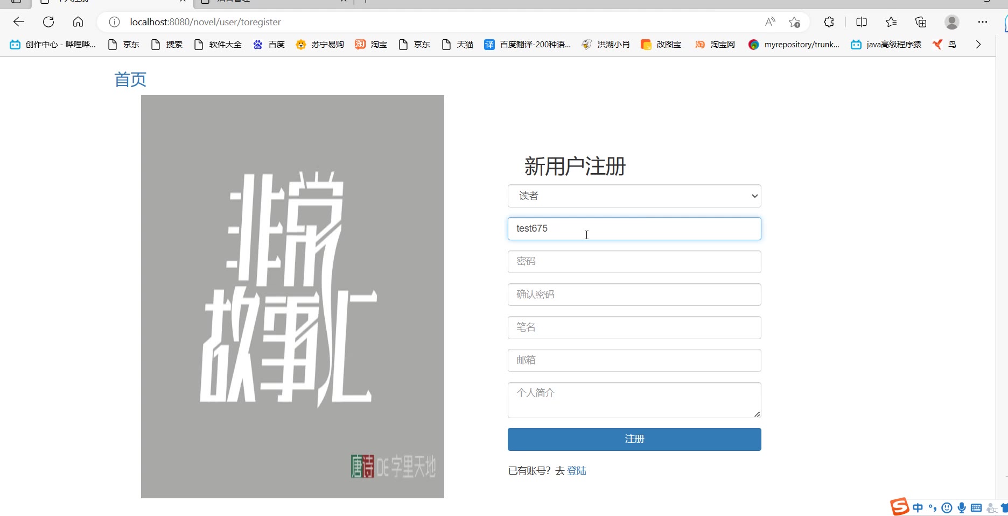Open the 洪湖小肖 bookmark
Screen dimensions: 1008x516
(606, 45)
